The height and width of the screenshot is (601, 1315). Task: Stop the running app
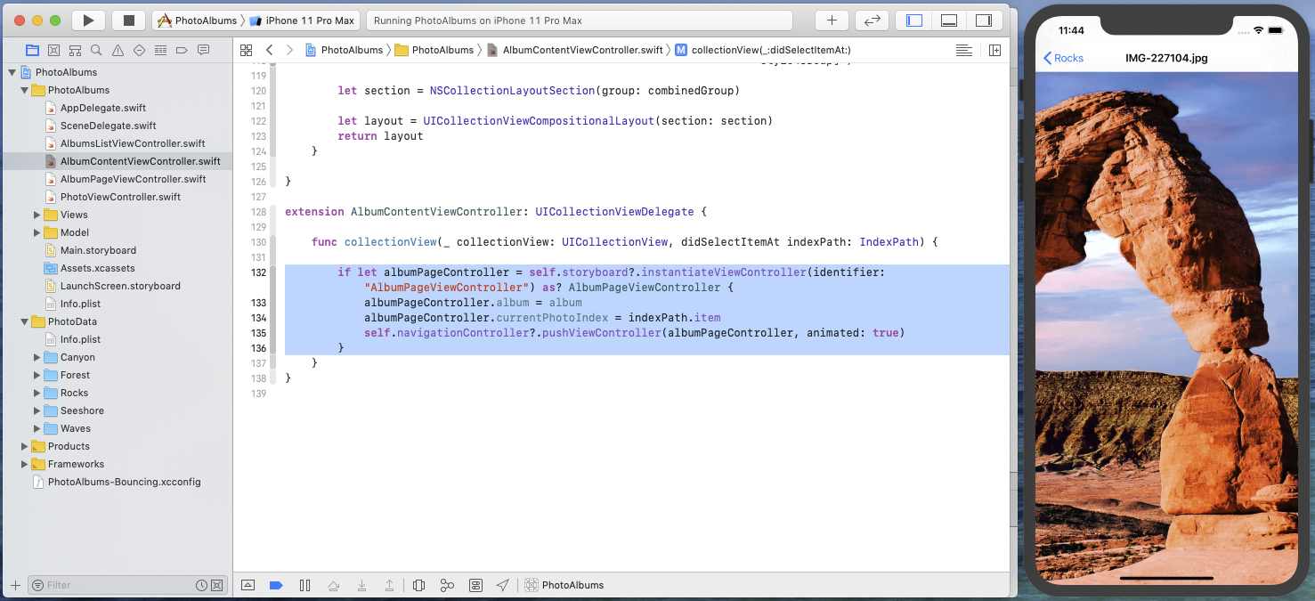[129, 20]
